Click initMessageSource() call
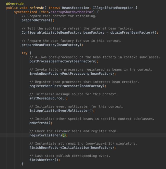This screenshot has height=169, width=166. pos(48,98)
